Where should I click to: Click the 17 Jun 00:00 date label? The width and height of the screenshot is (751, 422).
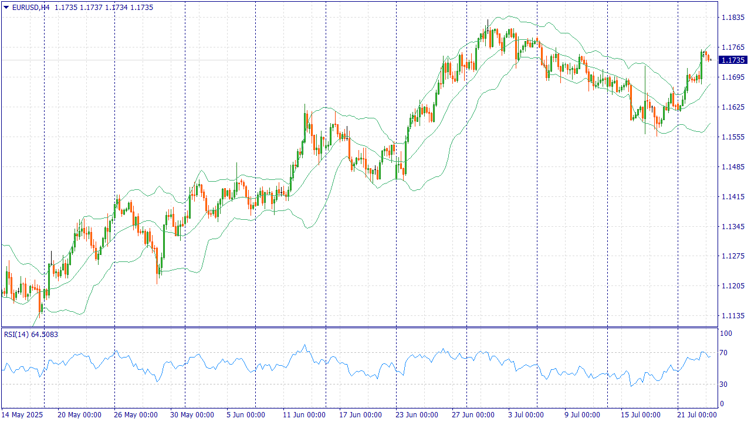click(360, 415)
